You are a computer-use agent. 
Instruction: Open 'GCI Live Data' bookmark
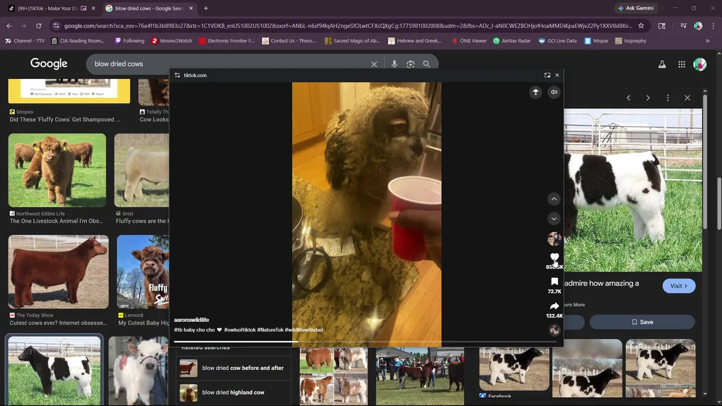(558, 41)
